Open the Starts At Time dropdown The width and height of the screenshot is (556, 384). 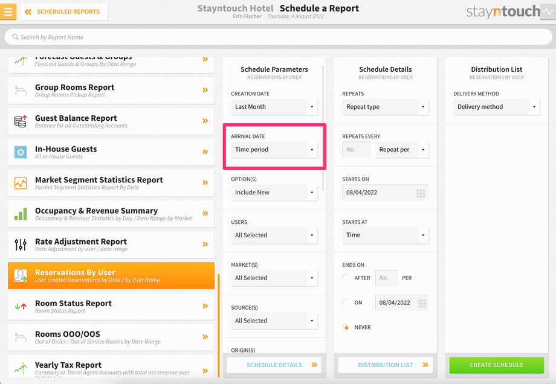(386, 235)
